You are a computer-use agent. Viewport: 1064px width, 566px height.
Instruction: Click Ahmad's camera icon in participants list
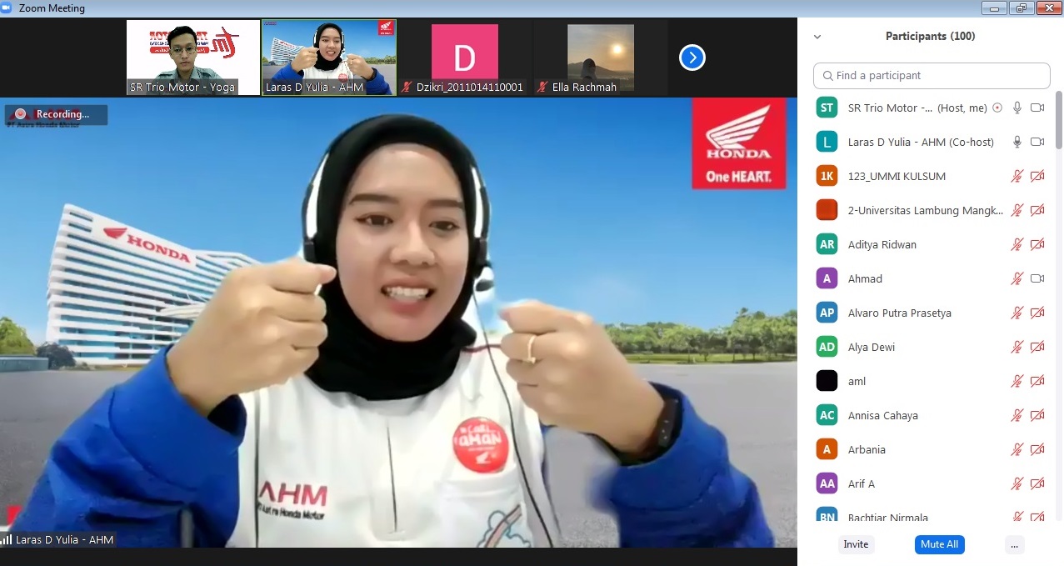pyautogui.click(x=1037, y=278)
